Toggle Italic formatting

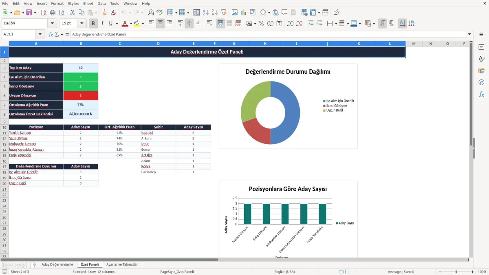(x=102, y=24)
